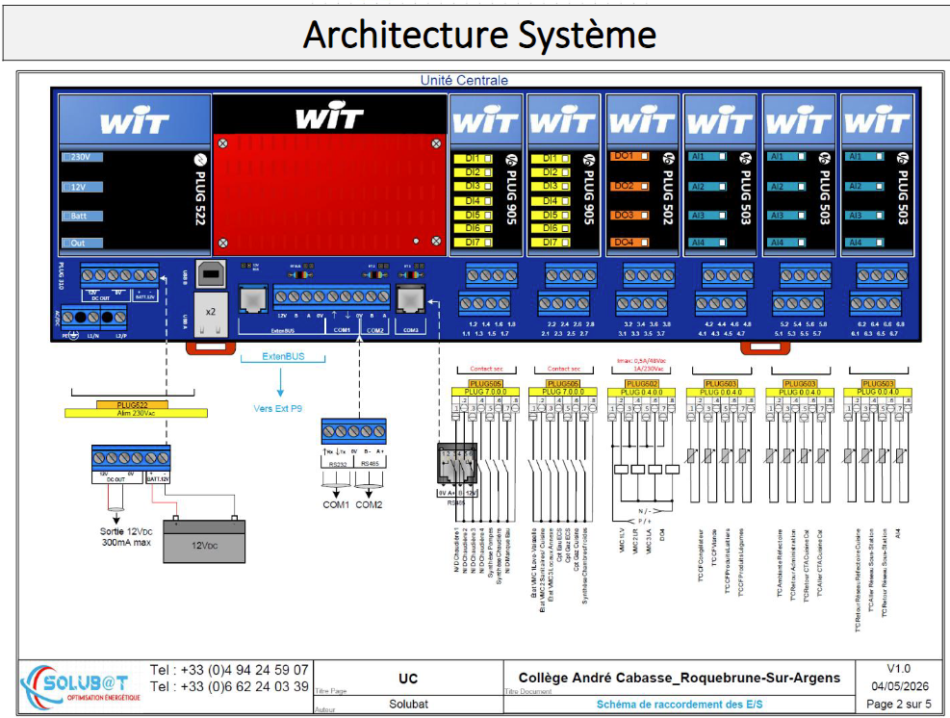Click the blue terminal block above COM1 COM2 labels
Screen dimensions: 950x718
coord(354,431)
